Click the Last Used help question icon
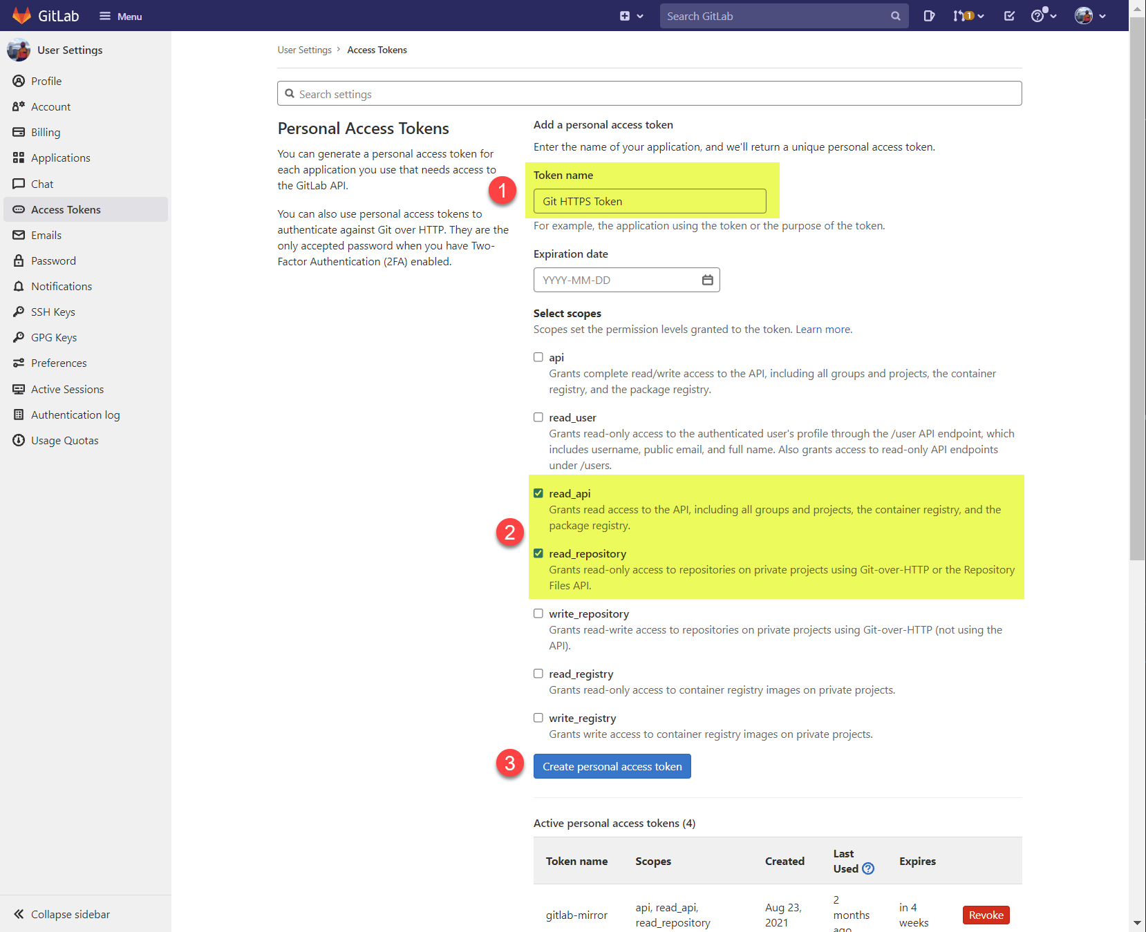 coord(868,869)
